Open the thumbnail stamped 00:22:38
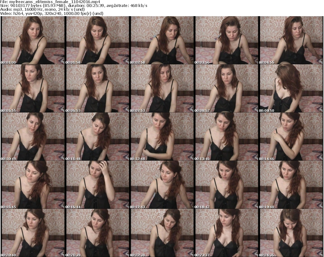The width and height of the screenshot is (324, 257). [162, 233]
